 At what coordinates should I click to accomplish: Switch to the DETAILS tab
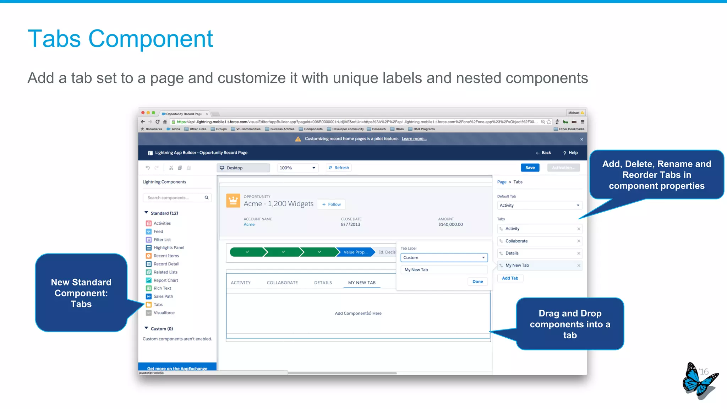point(323,283)
